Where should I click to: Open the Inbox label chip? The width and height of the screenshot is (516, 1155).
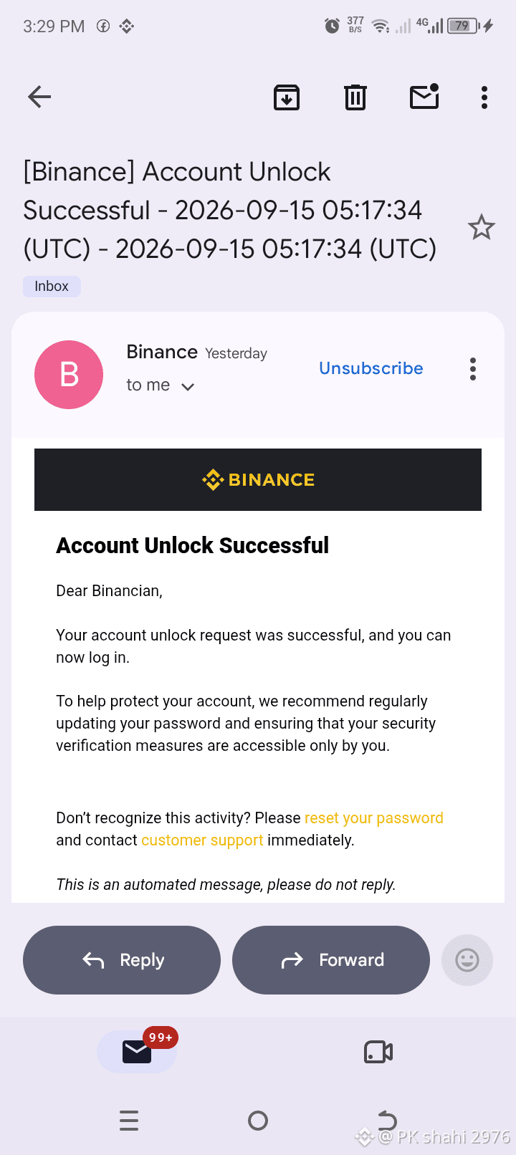[52, 286]
